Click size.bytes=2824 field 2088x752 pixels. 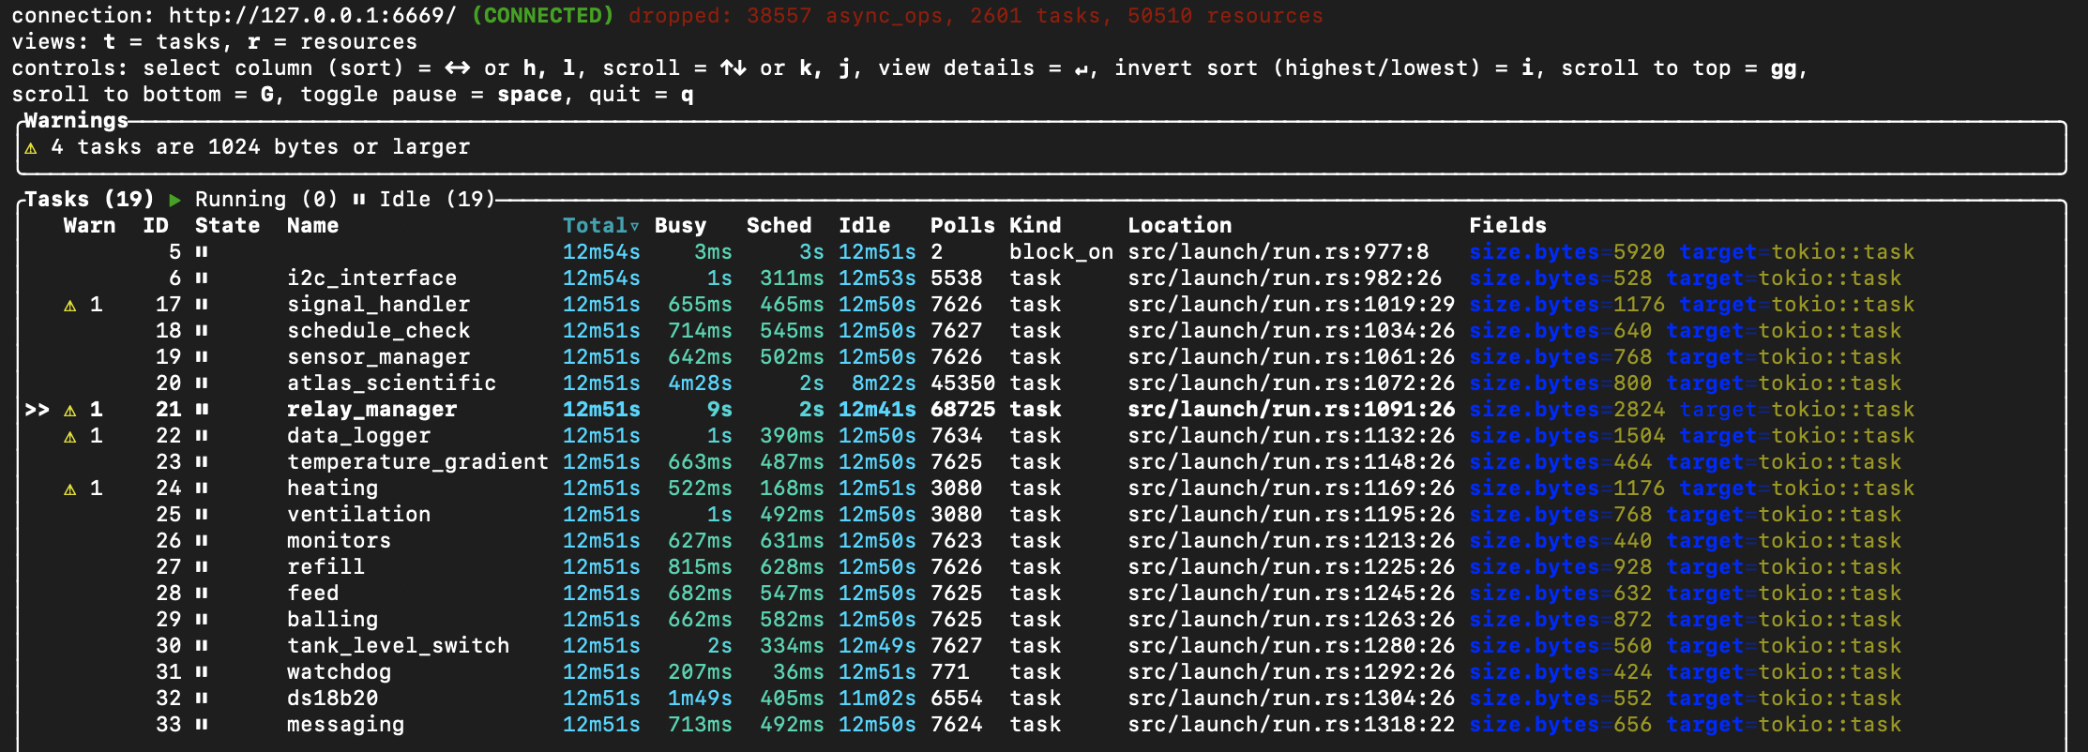tap(1566, 410)
